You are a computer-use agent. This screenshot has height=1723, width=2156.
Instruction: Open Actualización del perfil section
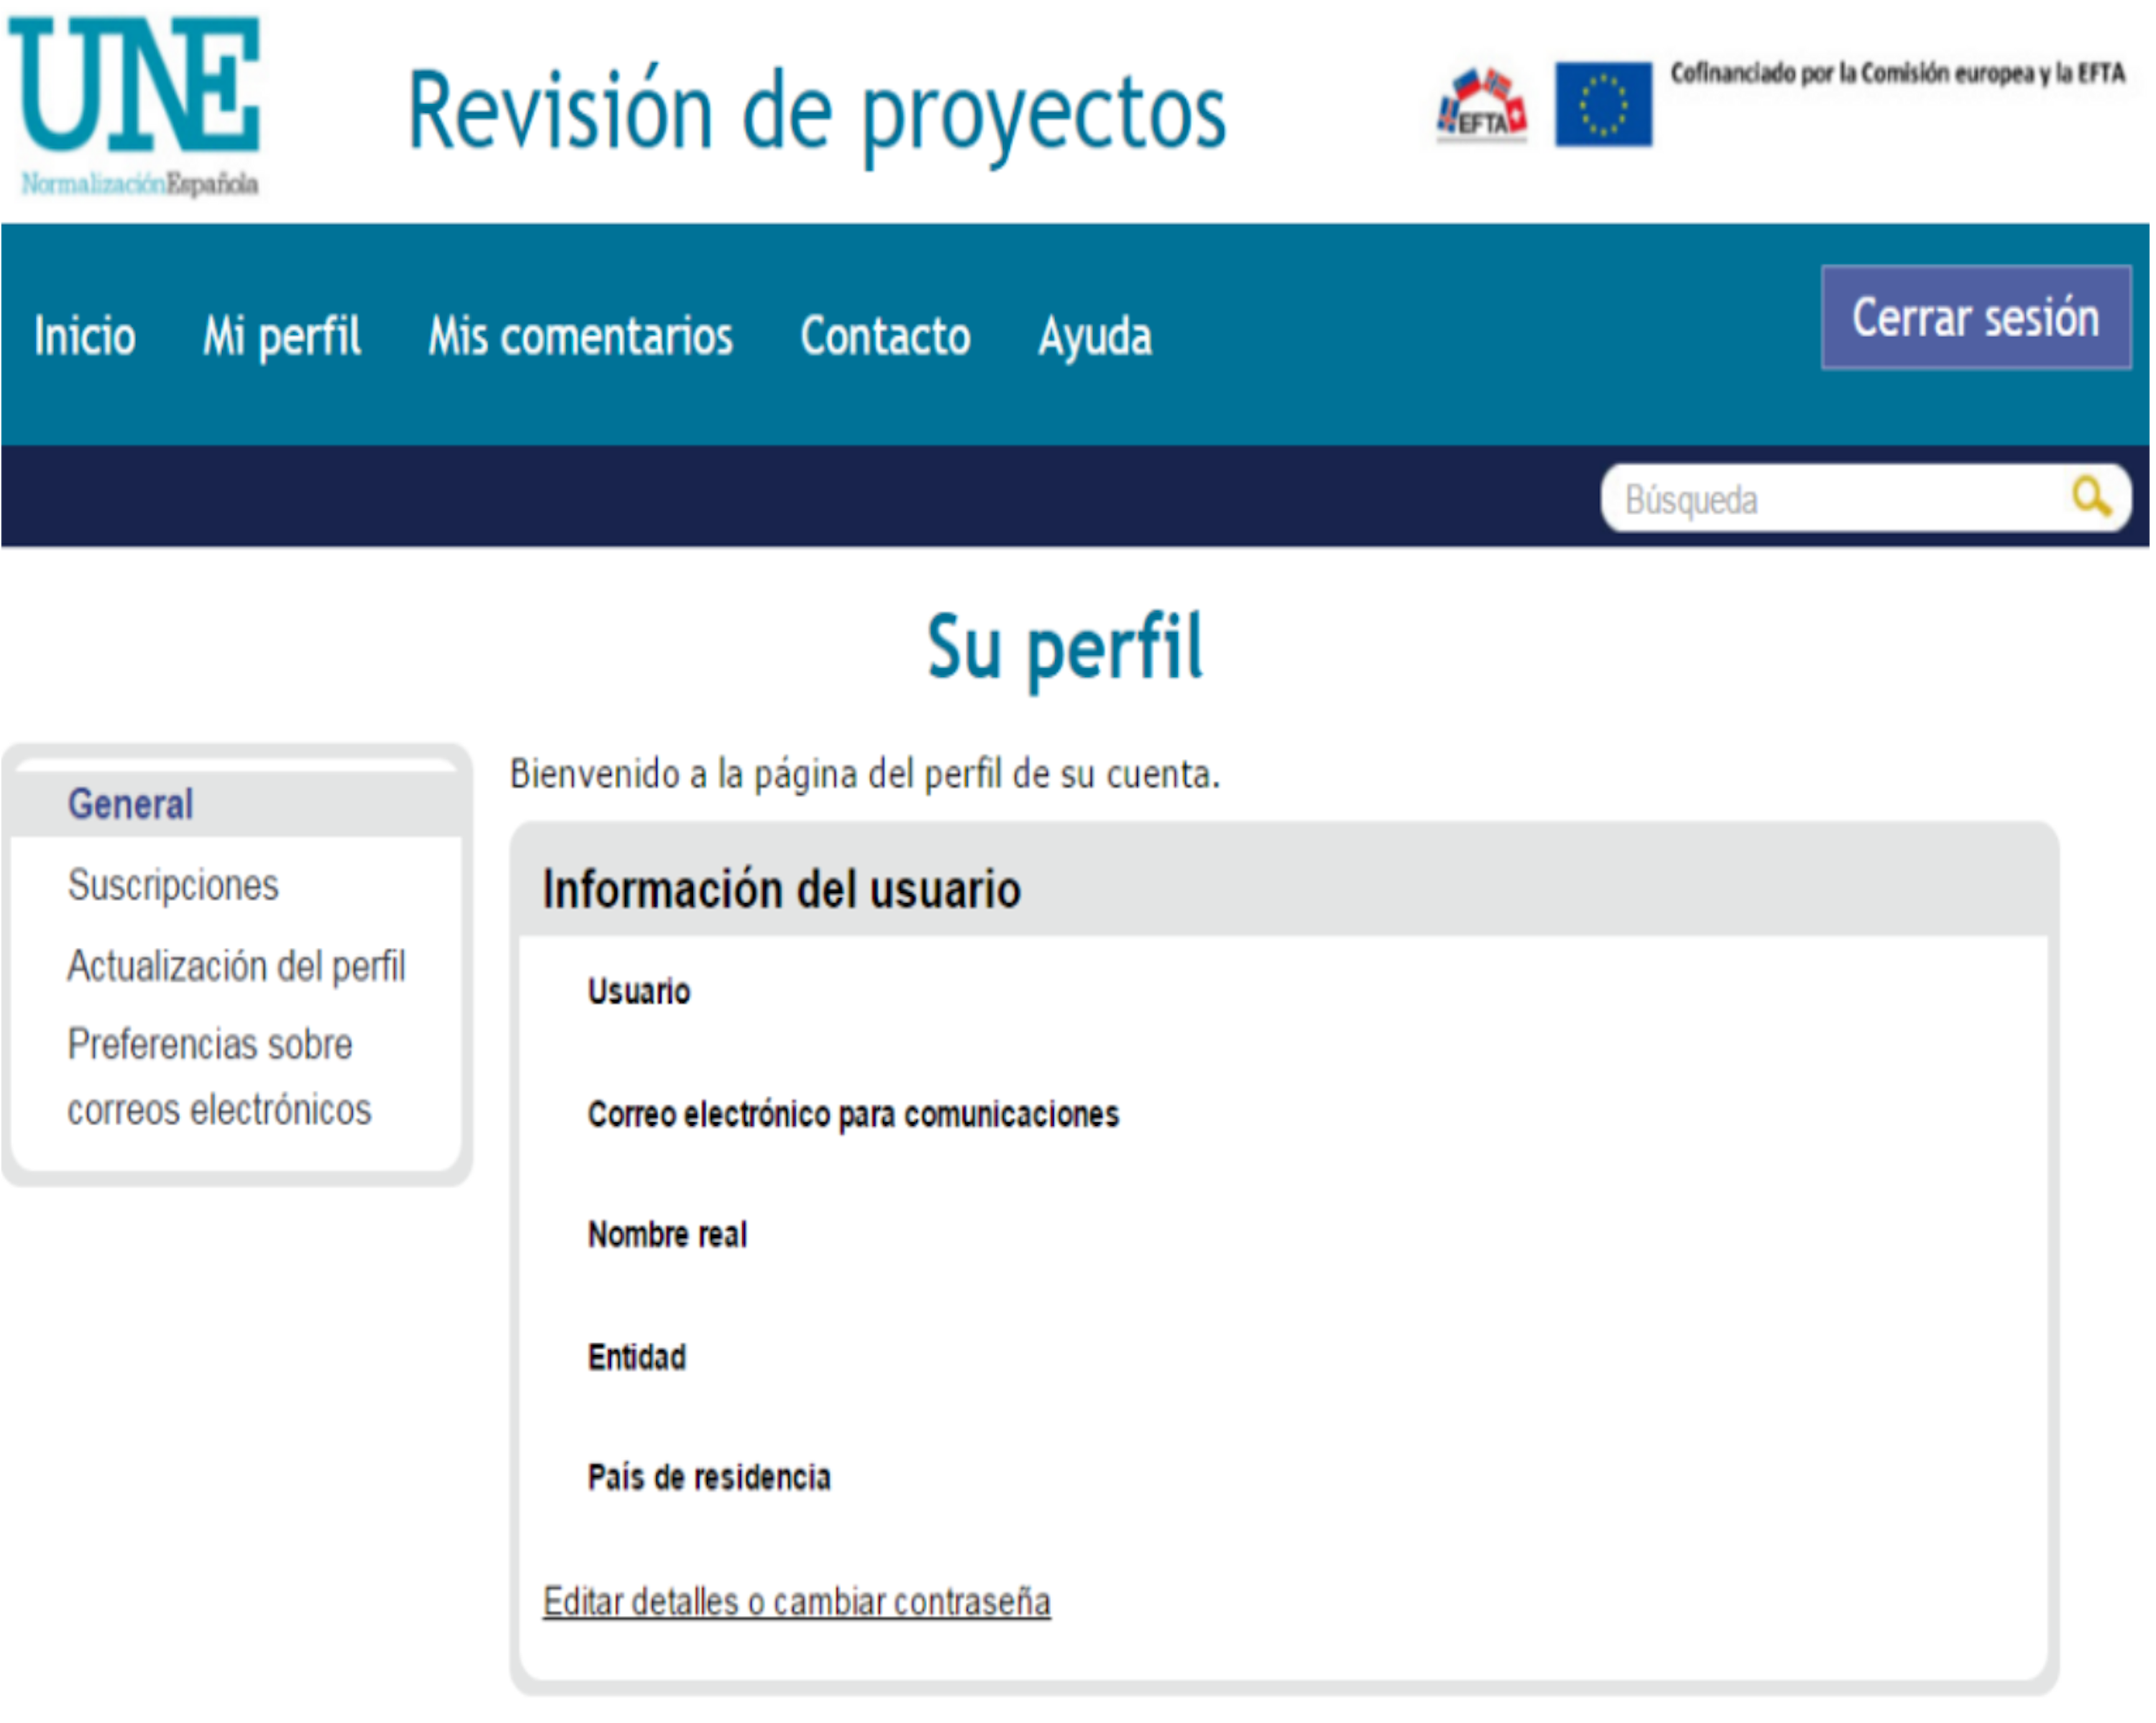point(236,966)
